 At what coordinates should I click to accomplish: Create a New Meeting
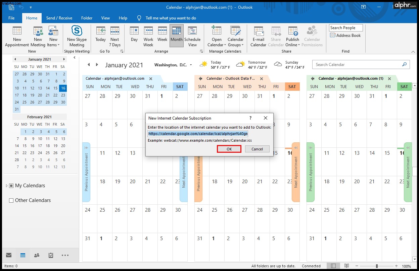[x=38, y=37]
